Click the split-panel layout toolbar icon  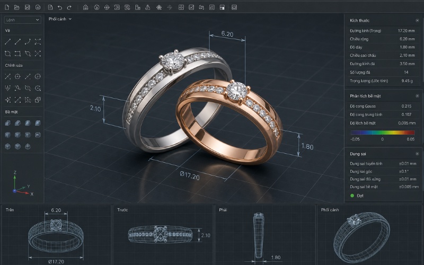point(222,7)
